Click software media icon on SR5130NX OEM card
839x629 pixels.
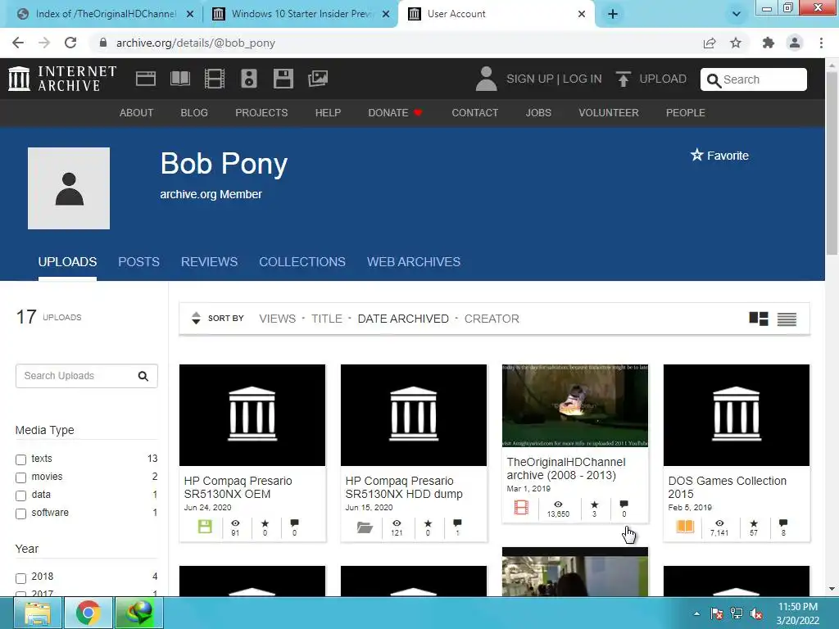pyautogui.click(x=205, y=527)
